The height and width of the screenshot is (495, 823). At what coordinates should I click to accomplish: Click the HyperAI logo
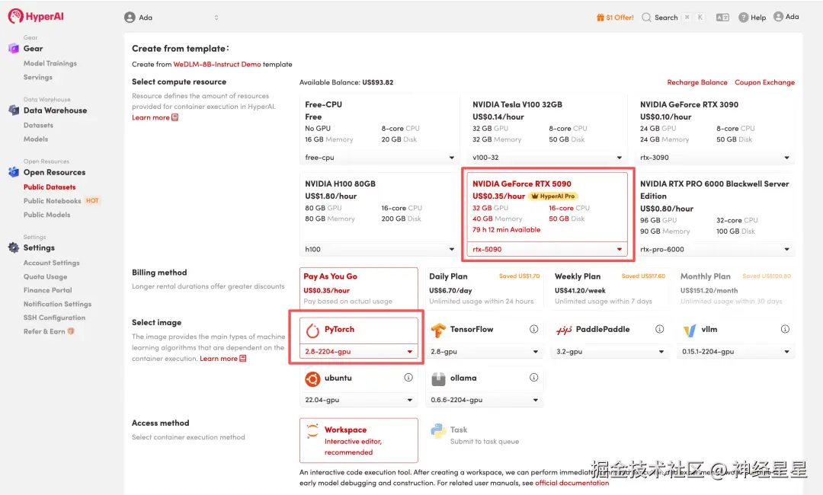click(x=36, y=16)
